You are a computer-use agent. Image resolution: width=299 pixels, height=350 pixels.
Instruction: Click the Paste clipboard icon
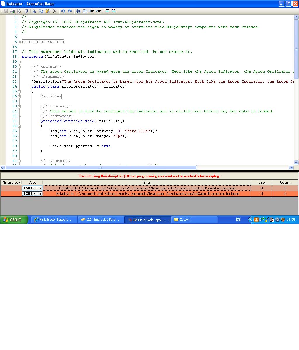click(x=48, y=11)
